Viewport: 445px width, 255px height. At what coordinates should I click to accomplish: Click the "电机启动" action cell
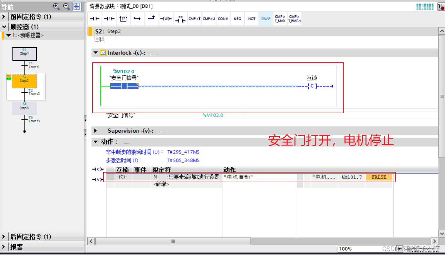coord(259,177)
